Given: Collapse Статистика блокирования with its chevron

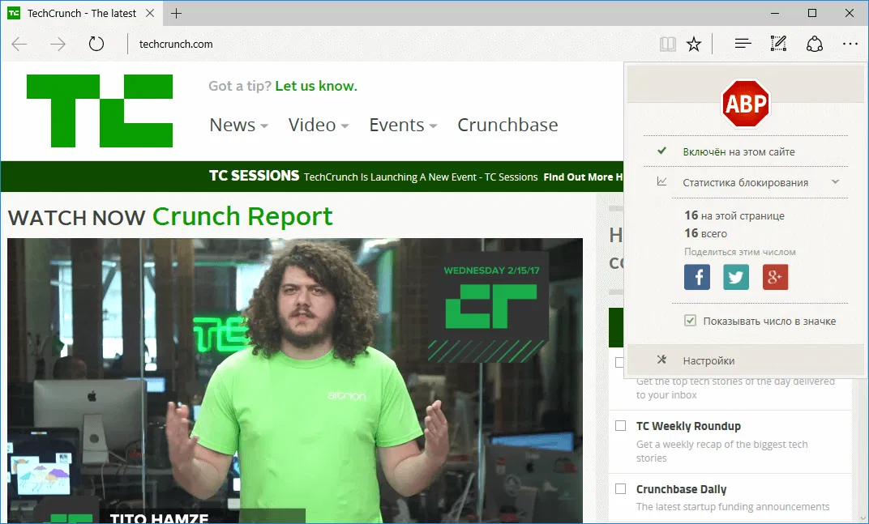Looking at the screenshot, I should point(835,181).
